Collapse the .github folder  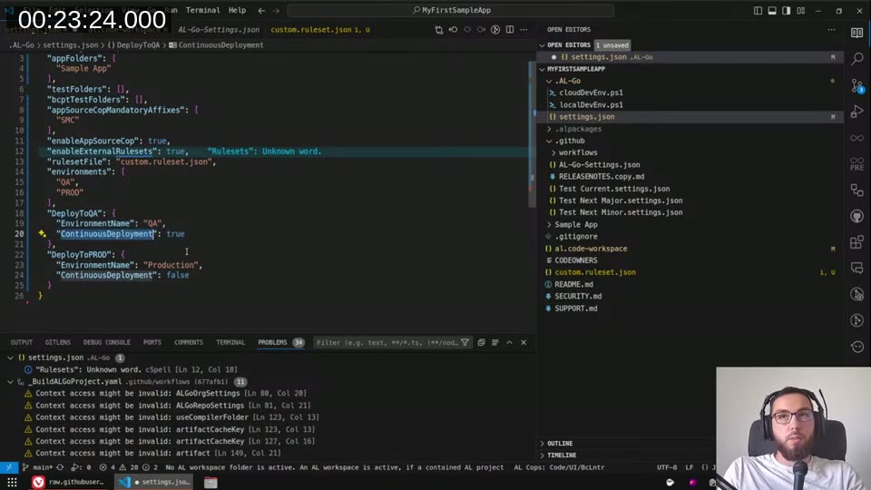tap(550, 142)
